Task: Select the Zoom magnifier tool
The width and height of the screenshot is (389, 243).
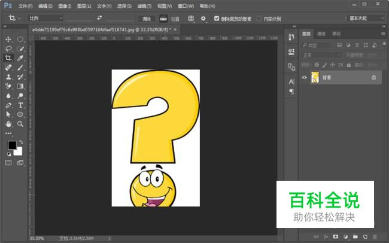Action: tap(20, 123)
